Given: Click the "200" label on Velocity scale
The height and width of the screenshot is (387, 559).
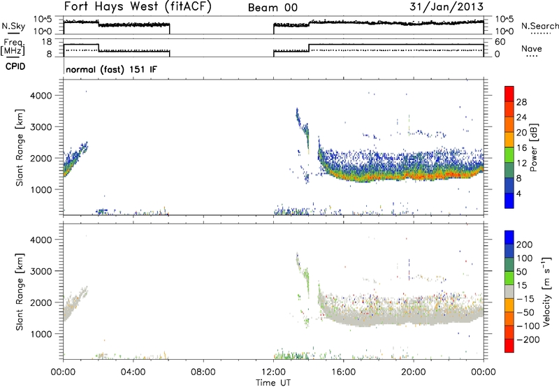Looking at the screenshot, I should tap(524, 244).
